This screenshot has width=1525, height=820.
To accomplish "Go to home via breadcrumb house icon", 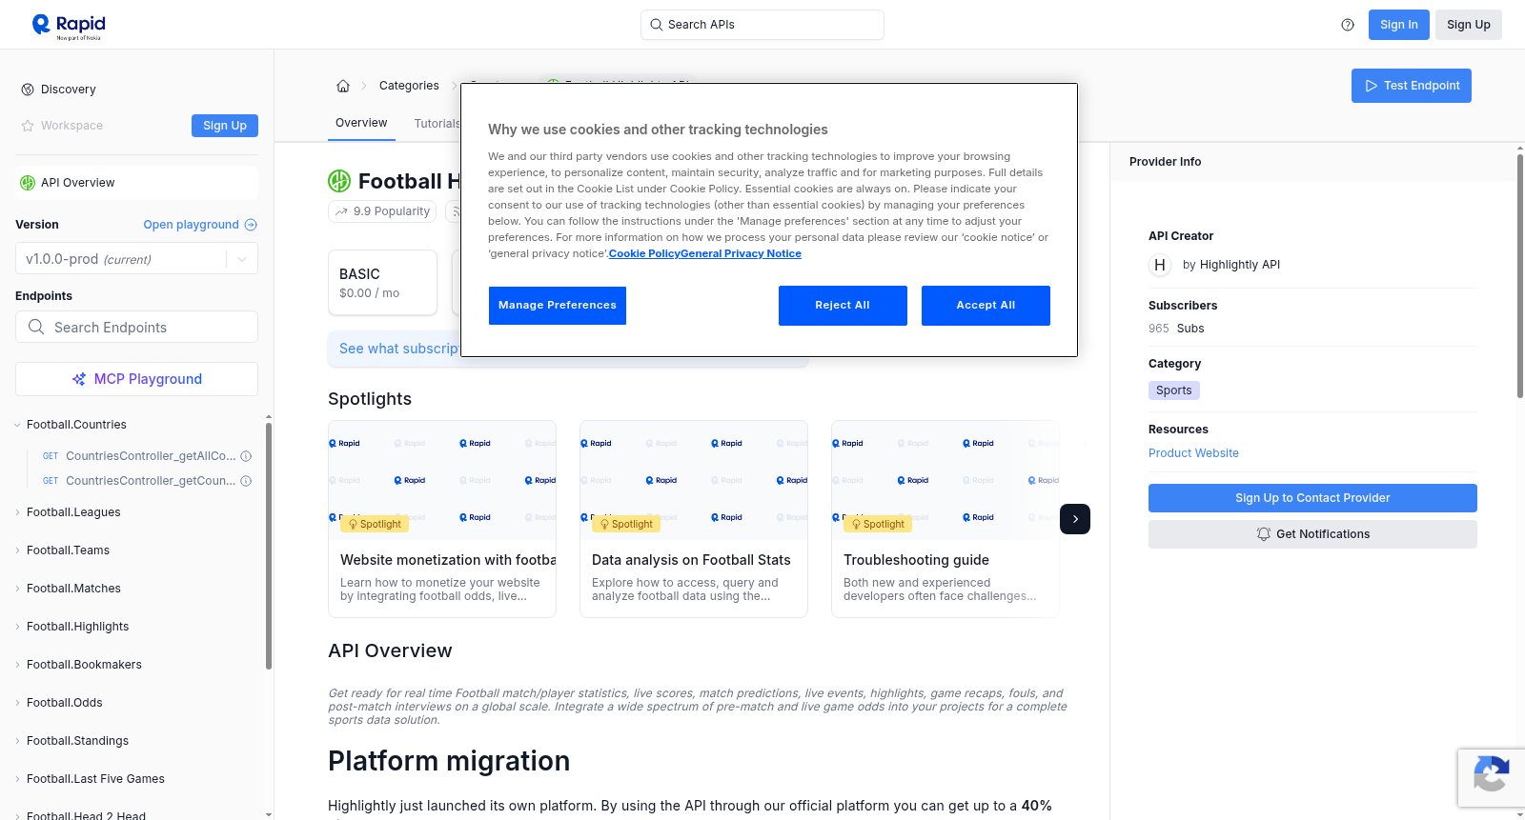I will 343,86.
